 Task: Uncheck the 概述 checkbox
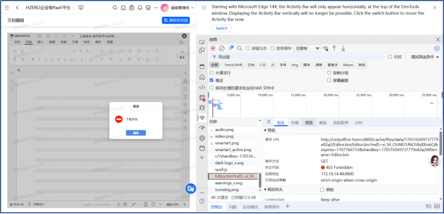(212, 80)
